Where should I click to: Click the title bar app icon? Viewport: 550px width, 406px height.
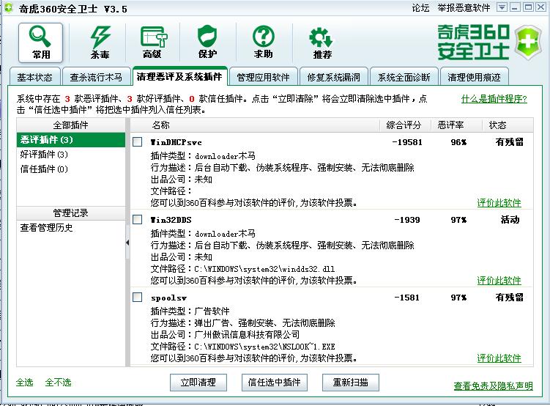8,8
